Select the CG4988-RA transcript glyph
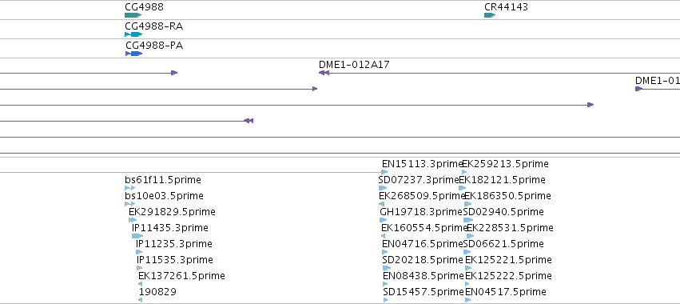 pyautogui.click(x=133, y=34)
